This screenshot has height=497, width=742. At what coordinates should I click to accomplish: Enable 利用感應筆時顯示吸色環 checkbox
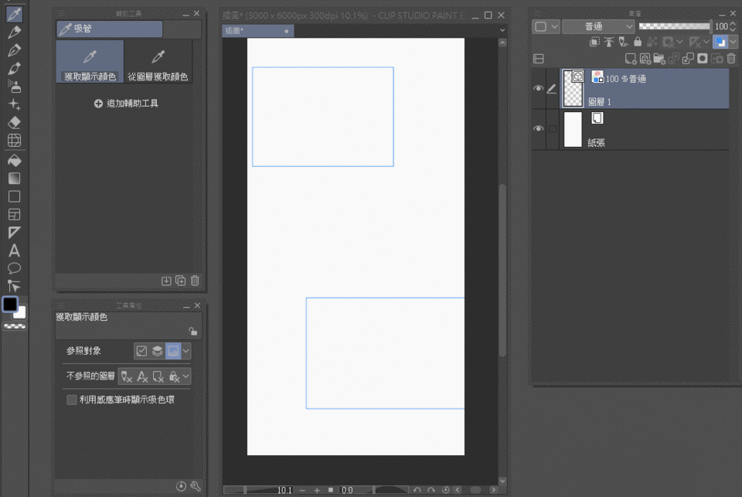tap(72, 400)
